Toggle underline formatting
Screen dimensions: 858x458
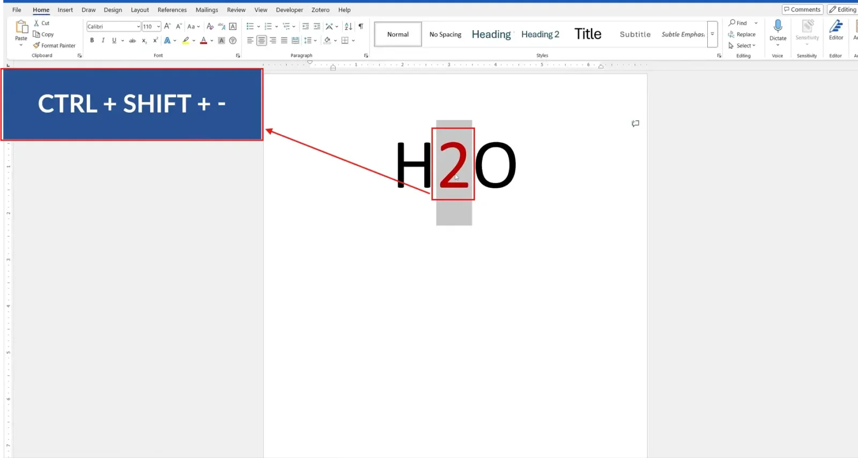pyautogui.click(x=114, y=40)
